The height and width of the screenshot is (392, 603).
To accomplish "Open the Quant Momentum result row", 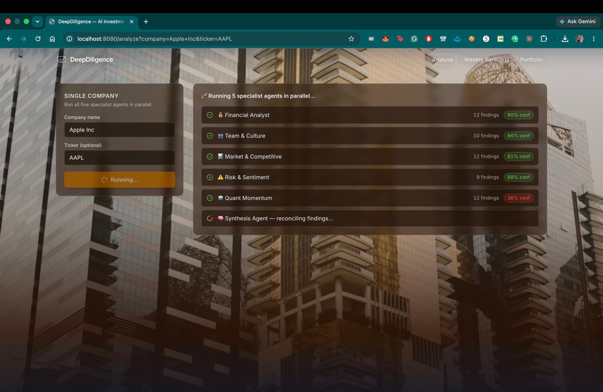I will pyautogui.click(x=370, y=198).
